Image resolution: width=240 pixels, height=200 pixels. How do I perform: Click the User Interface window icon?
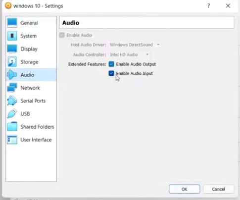(12, 140)
